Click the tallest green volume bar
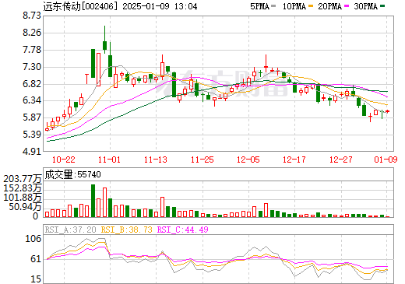 coord(93,201)
